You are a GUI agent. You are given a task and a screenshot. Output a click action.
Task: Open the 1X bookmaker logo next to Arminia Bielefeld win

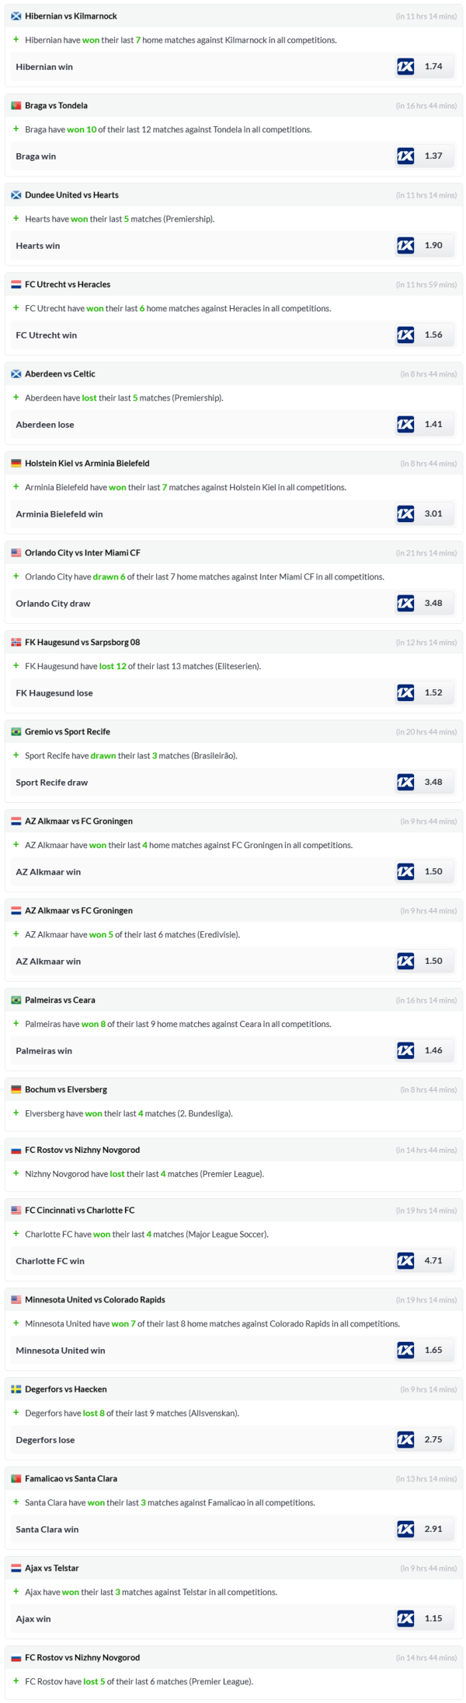[x=405, y=514]
